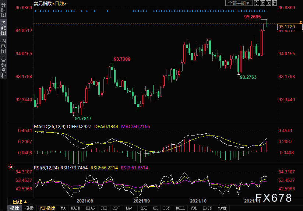Open 设置 in the indicator bar
303x211 pixels.
pos(222,208)
